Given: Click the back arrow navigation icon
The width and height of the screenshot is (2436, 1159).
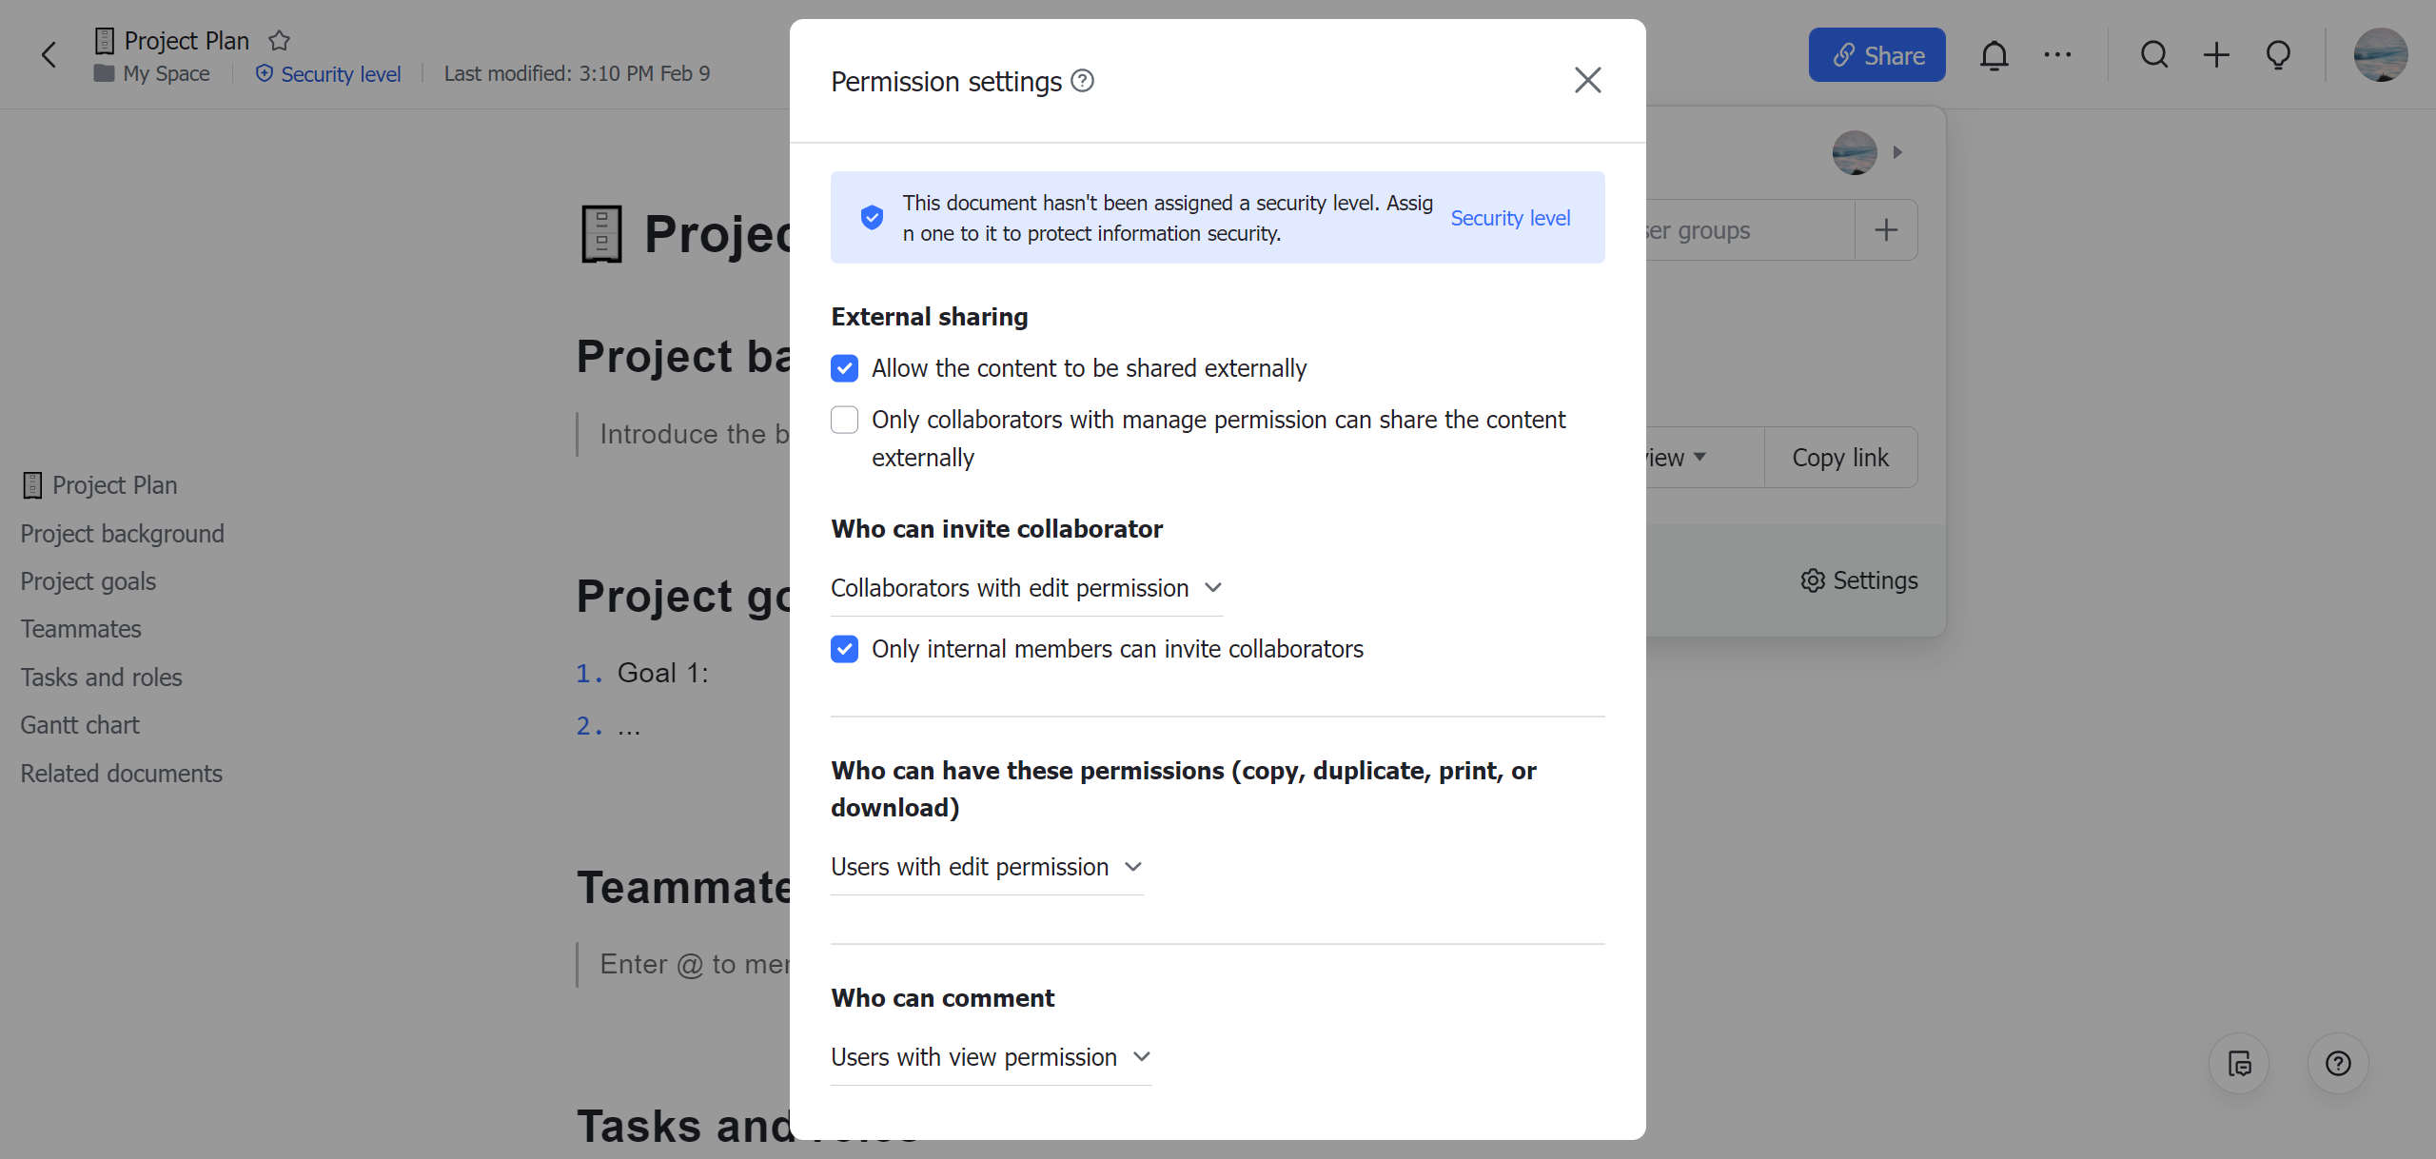Looking at the screenshot, I should tap(47, 53).
